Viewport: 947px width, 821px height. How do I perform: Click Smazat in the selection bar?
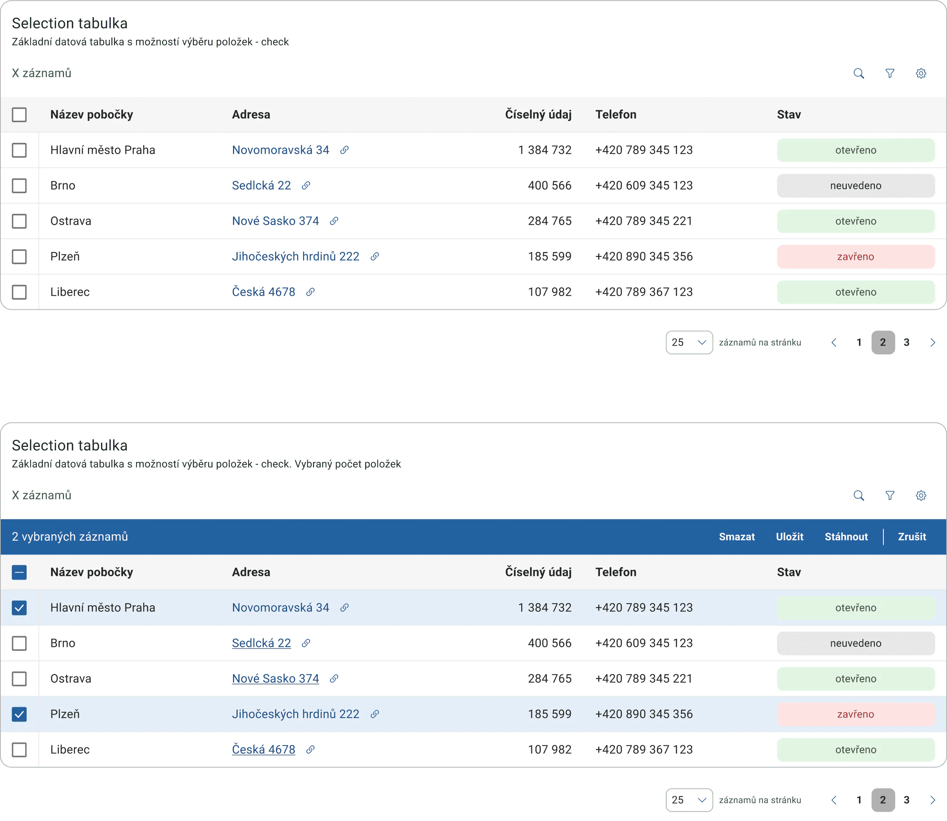[x=737, y=536]
